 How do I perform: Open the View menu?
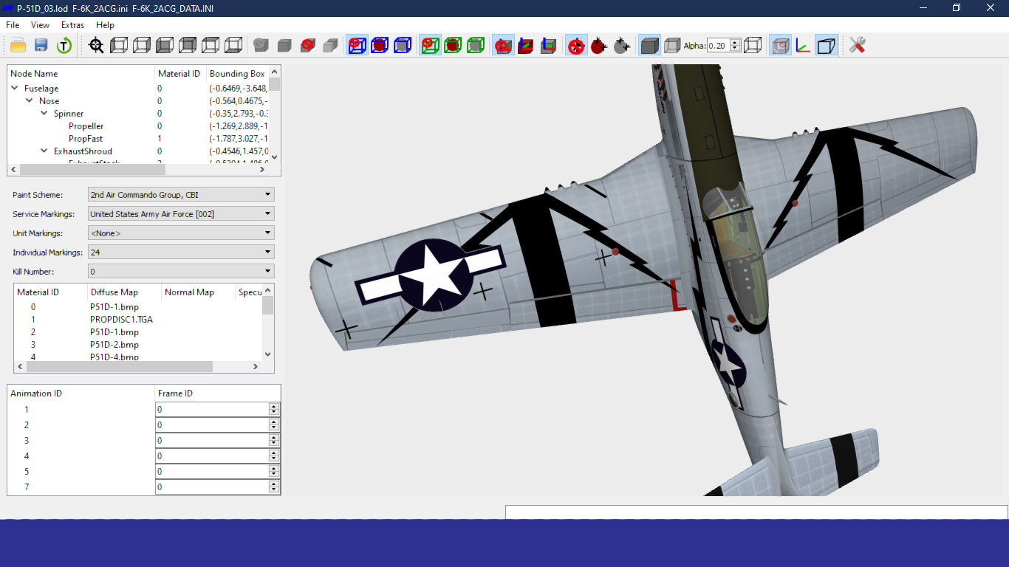click(x=40, y=25)
